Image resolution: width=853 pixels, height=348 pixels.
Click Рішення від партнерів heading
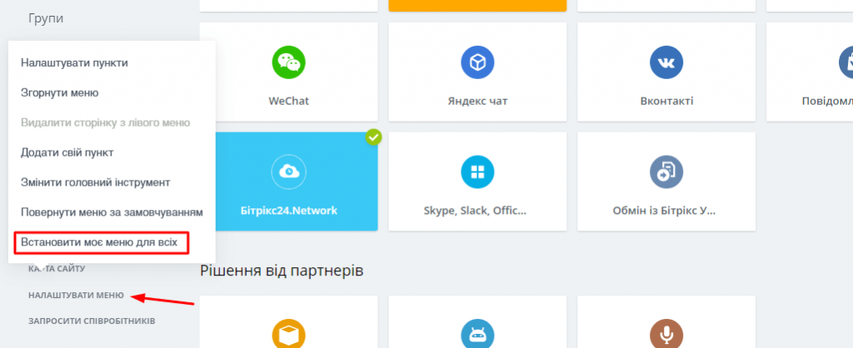tap(282, 271)
